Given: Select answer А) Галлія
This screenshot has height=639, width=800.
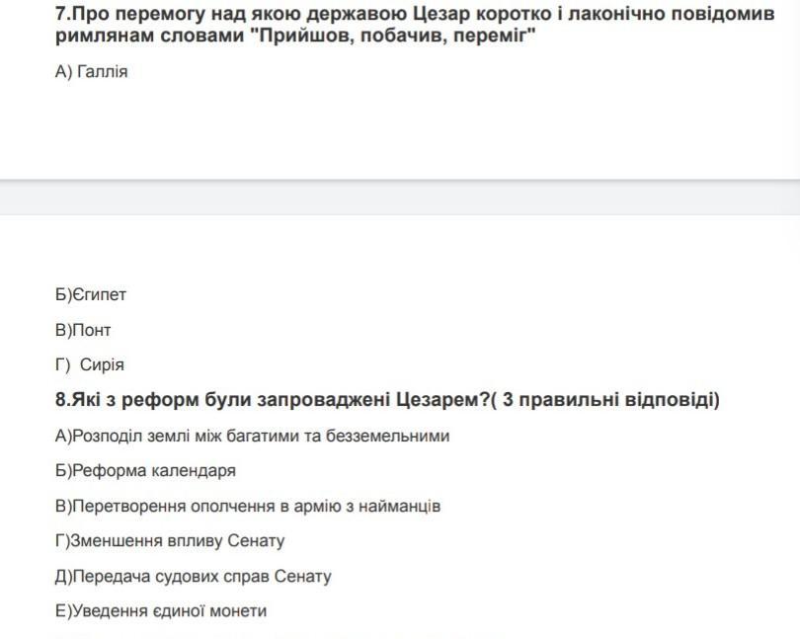Looking at the screenshot, I should pos(91,71).
